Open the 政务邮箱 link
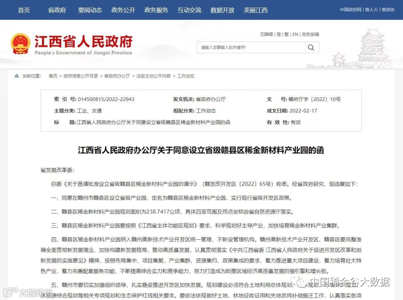The height and width of the screenshot is (300, 403). [x=310, y=34]
